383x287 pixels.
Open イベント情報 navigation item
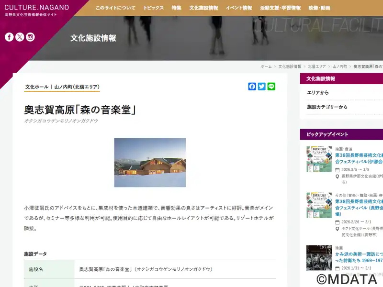(239, 8)
